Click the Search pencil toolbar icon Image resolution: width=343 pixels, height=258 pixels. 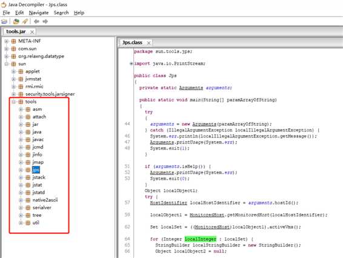pos(25,21)
